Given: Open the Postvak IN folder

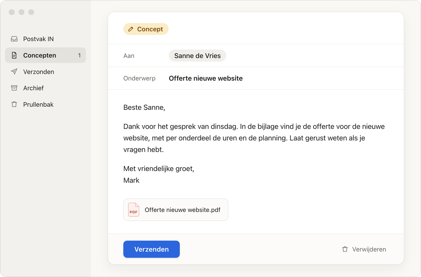Looking at the screenshot, I should pyautogui.click(x=46, y=39).
